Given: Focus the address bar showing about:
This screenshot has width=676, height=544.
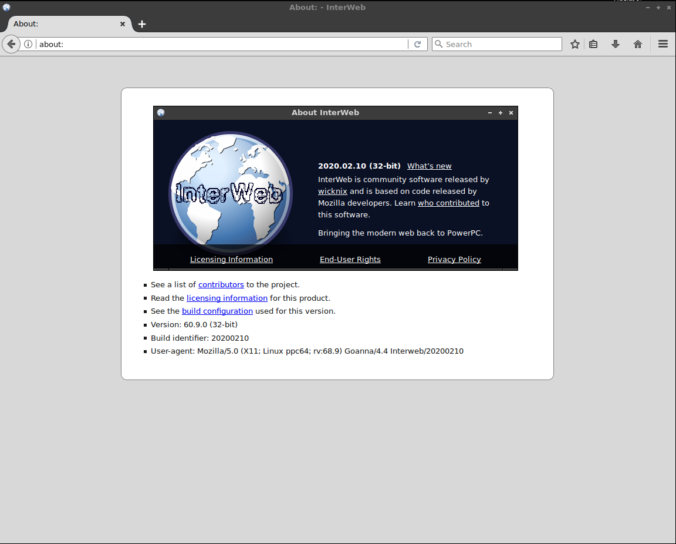Looking at the screenshot, I should pyautogui.click(x=222, y=44).
